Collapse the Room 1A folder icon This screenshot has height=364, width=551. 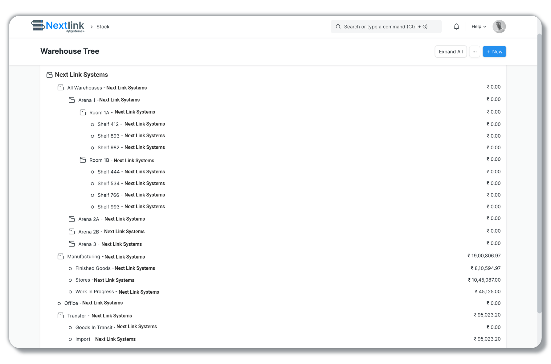coord(83,112)
